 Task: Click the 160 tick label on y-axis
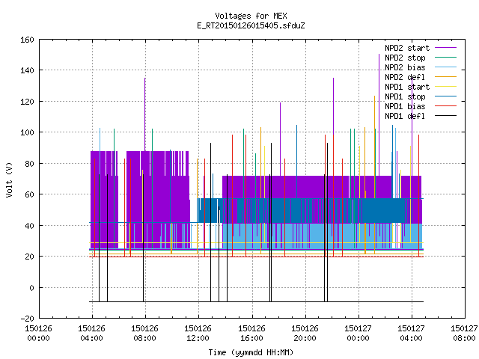click(x=27, y=40)
